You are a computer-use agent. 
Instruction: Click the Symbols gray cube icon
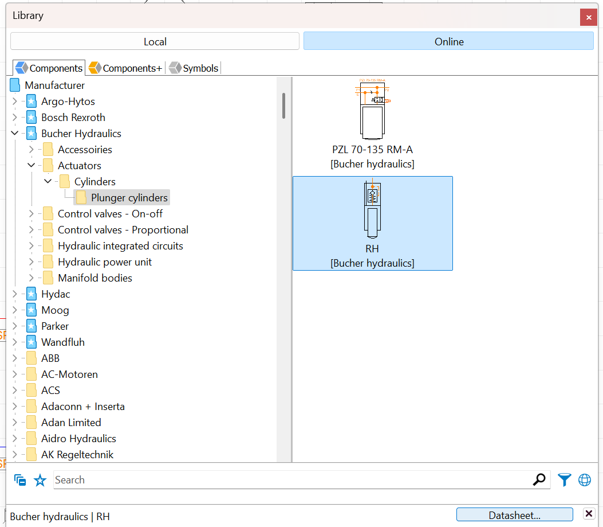pyautogui.click(x=175, y=68)
